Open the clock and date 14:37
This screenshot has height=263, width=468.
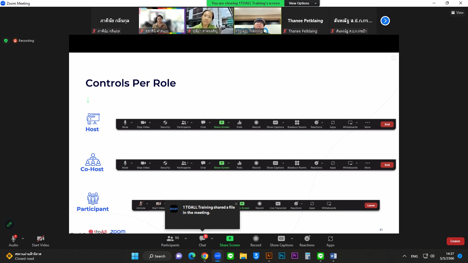(447, 256)
